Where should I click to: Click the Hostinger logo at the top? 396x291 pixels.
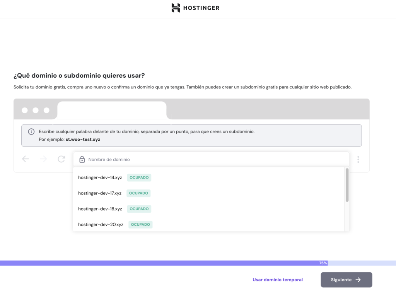coord(195,8)
